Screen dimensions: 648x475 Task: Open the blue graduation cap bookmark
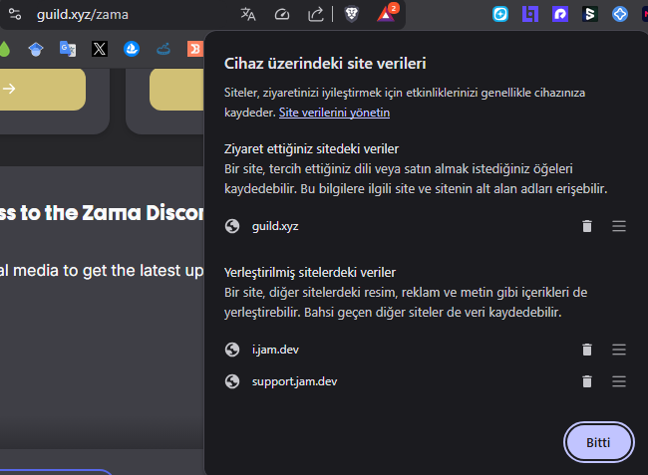(36, 49)
